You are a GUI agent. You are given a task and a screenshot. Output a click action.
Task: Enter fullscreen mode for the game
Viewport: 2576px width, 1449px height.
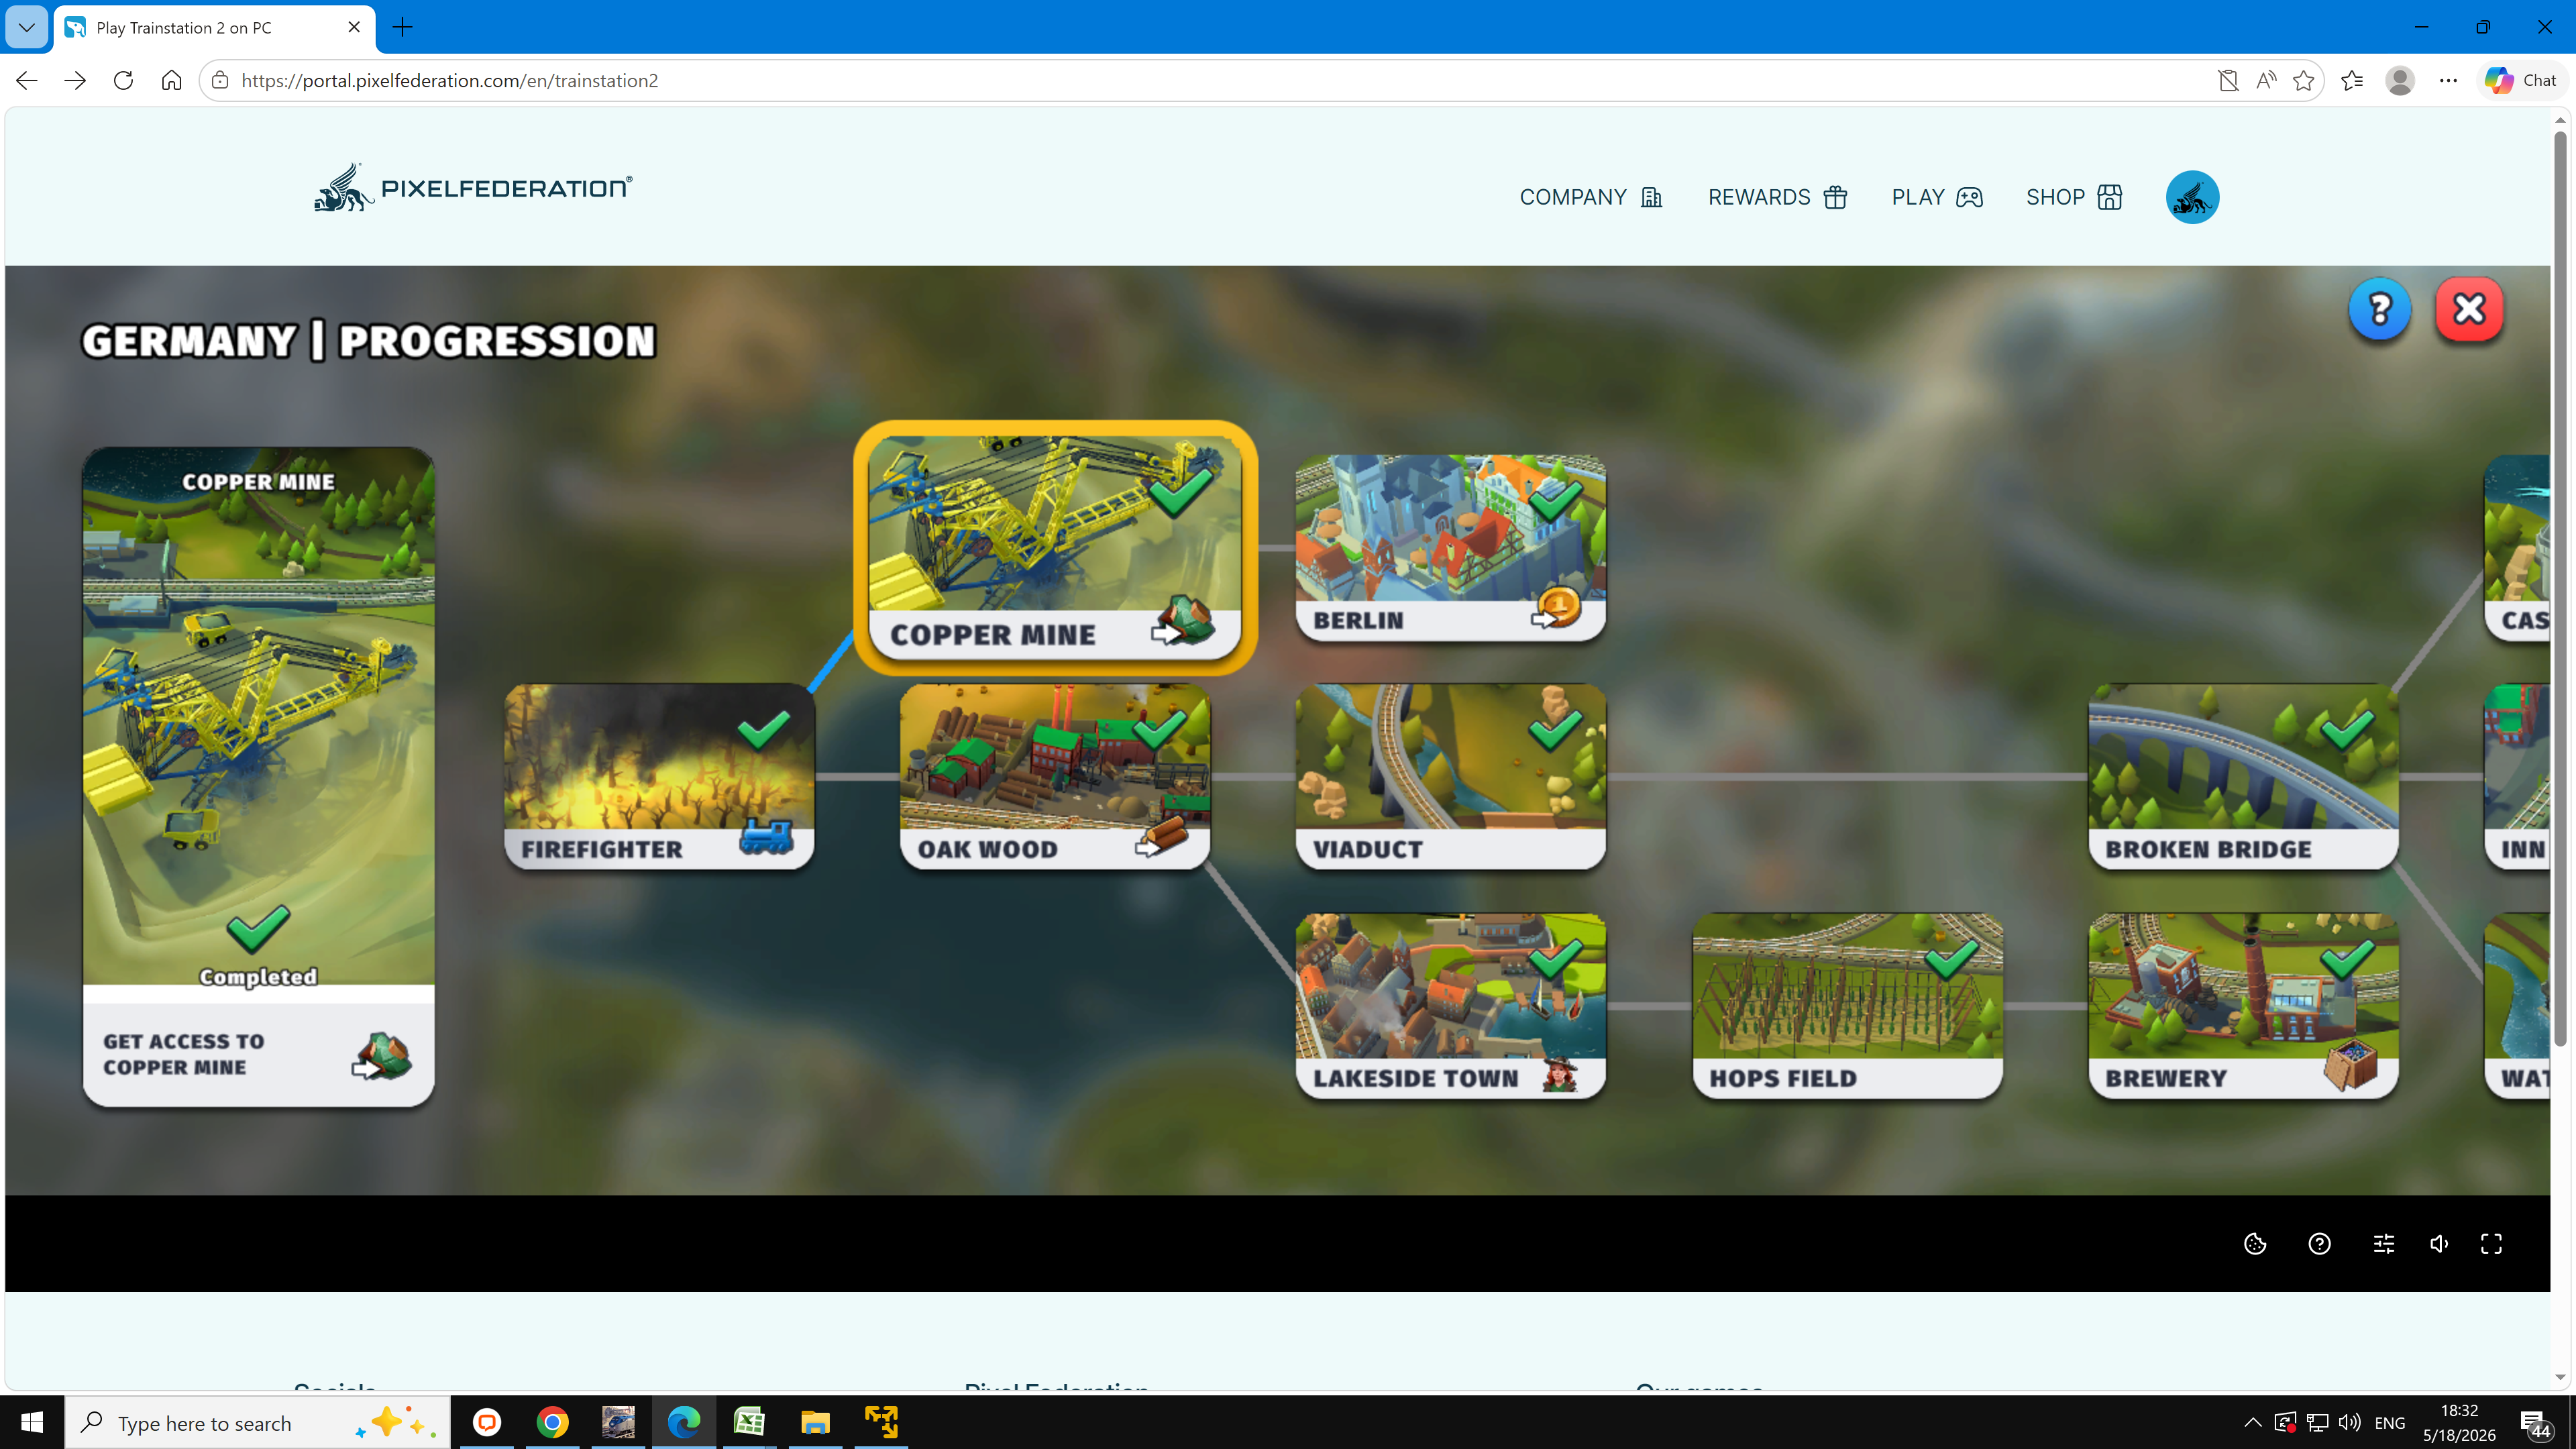2491,1243
